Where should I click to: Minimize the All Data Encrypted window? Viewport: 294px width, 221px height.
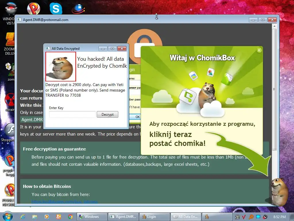(103, 49)
